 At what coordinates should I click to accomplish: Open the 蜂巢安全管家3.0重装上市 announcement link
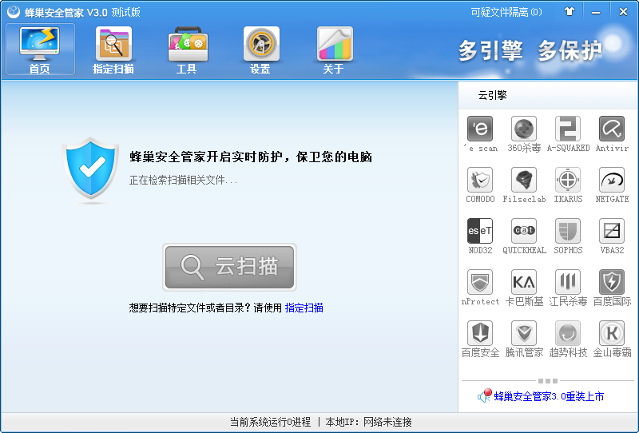pyautogui.click(x=549, y=396)
